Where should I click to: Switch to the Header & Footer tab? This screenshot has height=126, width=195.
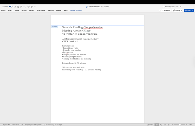click(x=76, y=10)
